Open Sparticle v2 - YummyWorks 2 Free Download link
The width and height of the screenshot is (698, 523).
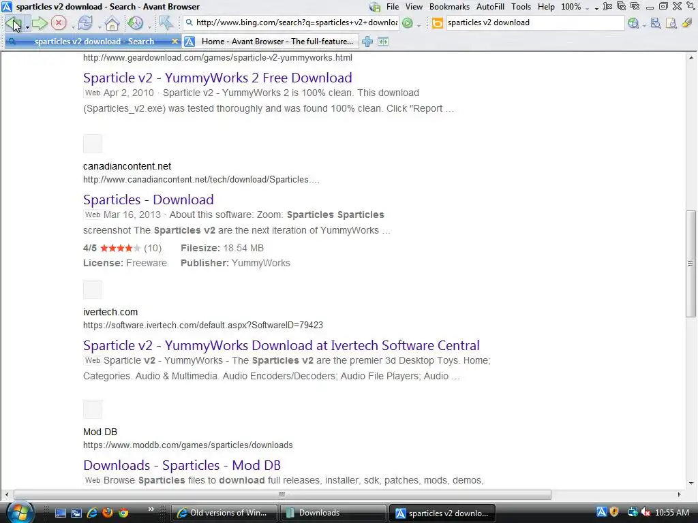[217, 78]
